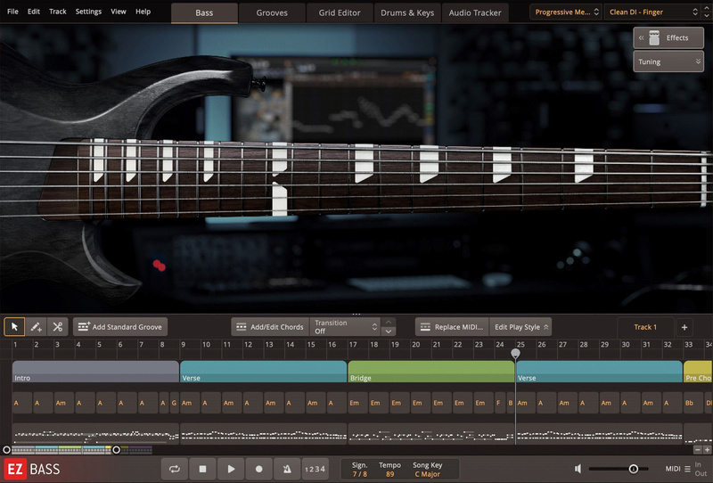The image size is (713, 483).
Task: Click the Bb chord at bar 33
Action: coord(693,403)
